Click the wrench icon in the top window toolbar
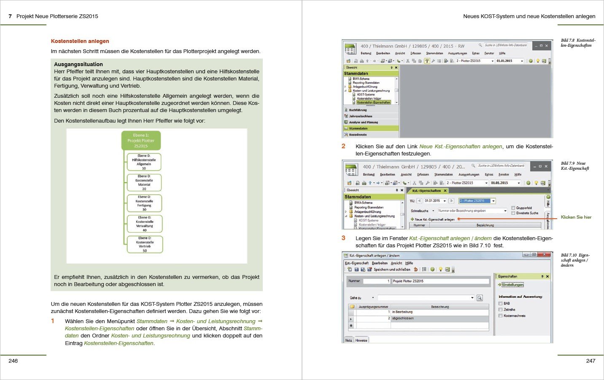The width and height of the screenshot is (604, 380). (433, 61)
